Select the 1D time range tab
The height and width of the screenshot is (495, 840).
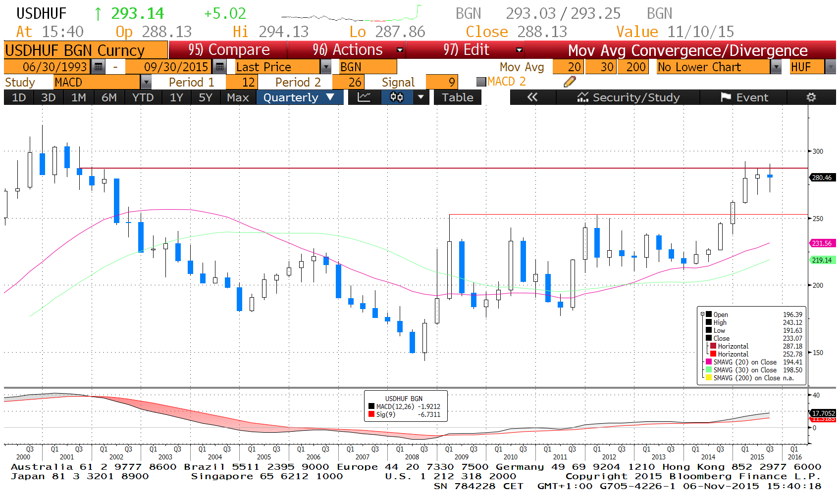coord(19,97)
